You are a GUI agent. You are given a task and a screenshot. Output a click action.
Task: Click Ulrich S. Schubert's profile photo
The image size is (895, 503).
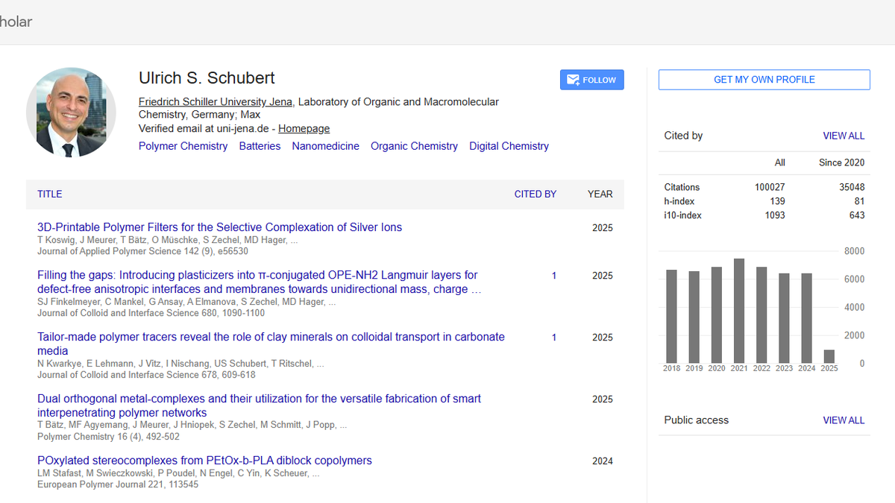click(x=71, y=112)
